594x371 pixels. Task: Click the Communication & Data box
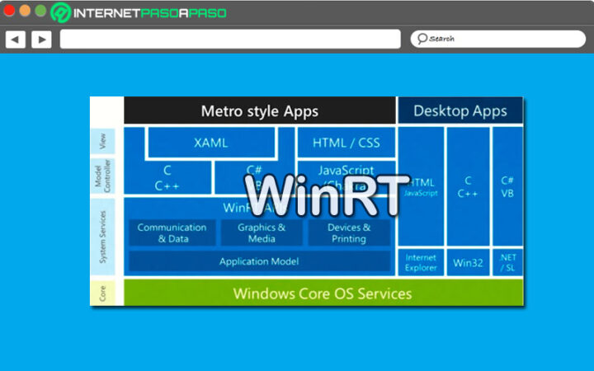172,232
